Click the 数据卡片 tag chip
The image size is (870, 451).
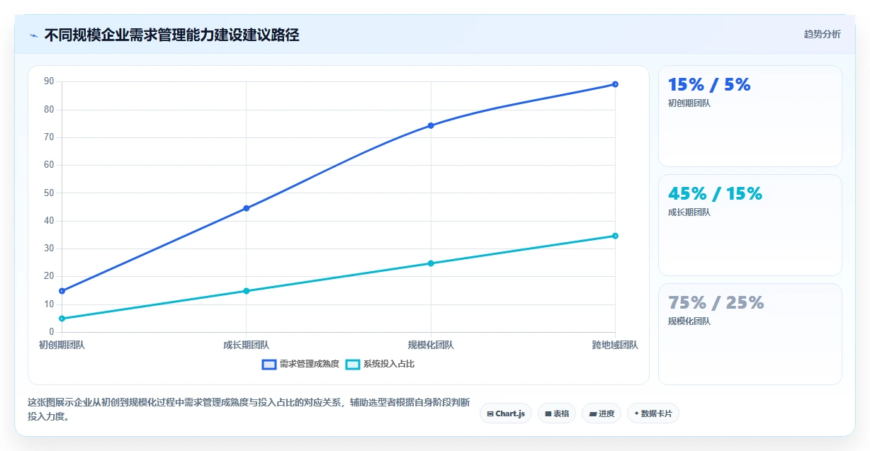coord(652,413)
